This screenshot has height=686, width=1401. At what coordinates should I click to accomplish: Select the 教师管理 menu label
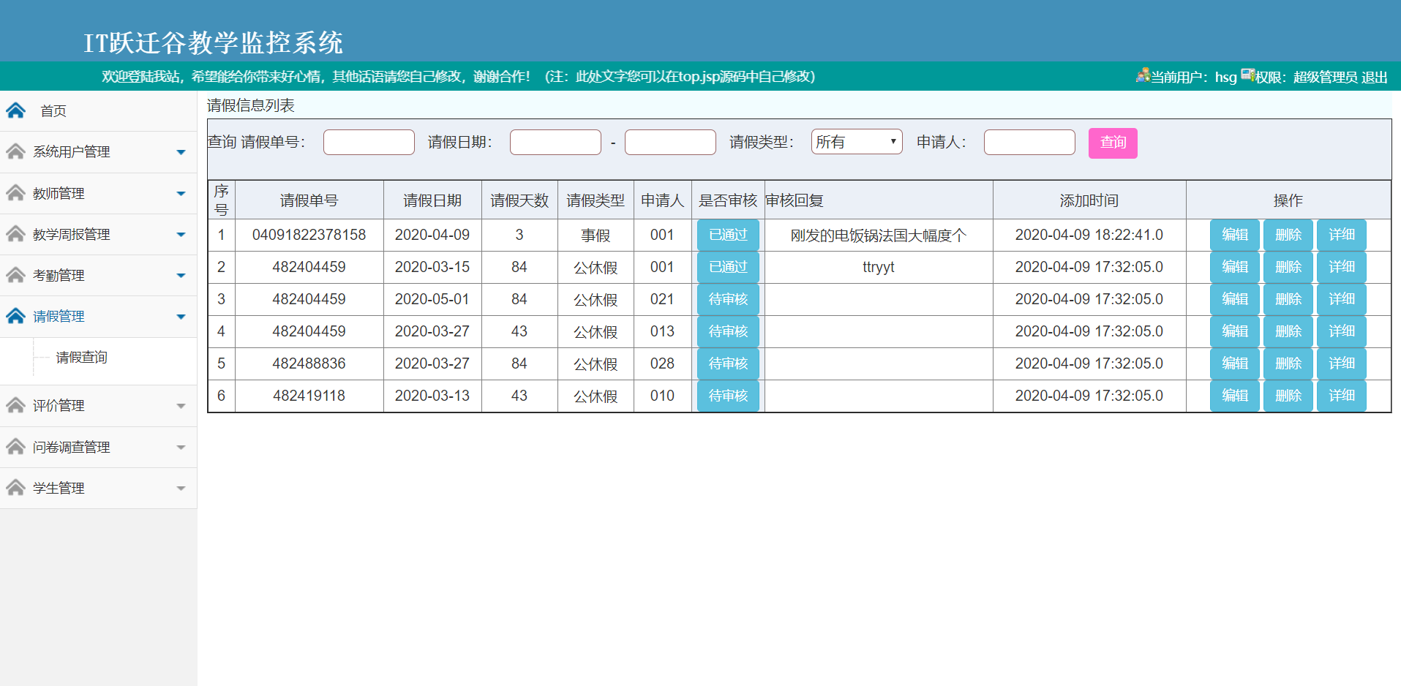click(59, 194)
